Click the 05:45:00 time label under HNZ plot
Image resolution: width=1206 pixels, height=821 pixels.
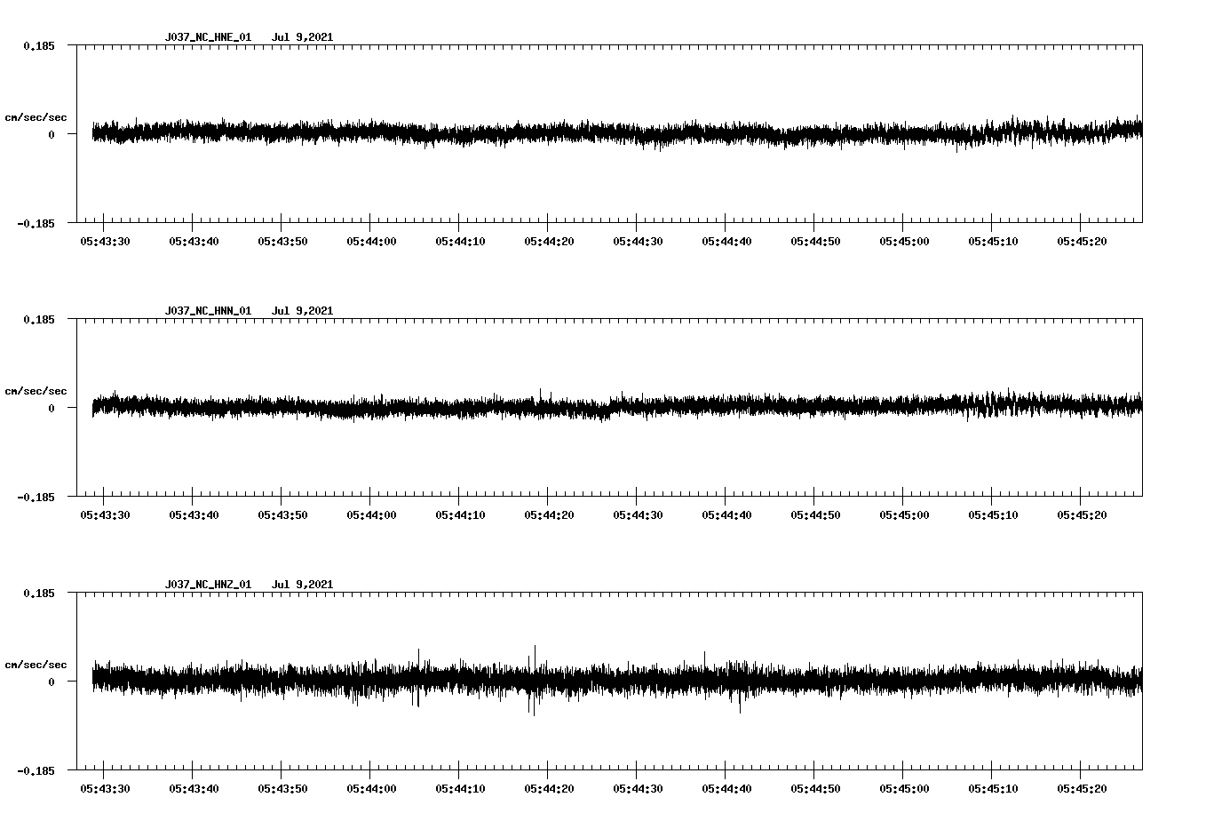pyautogui.click(x=904, y=788)
